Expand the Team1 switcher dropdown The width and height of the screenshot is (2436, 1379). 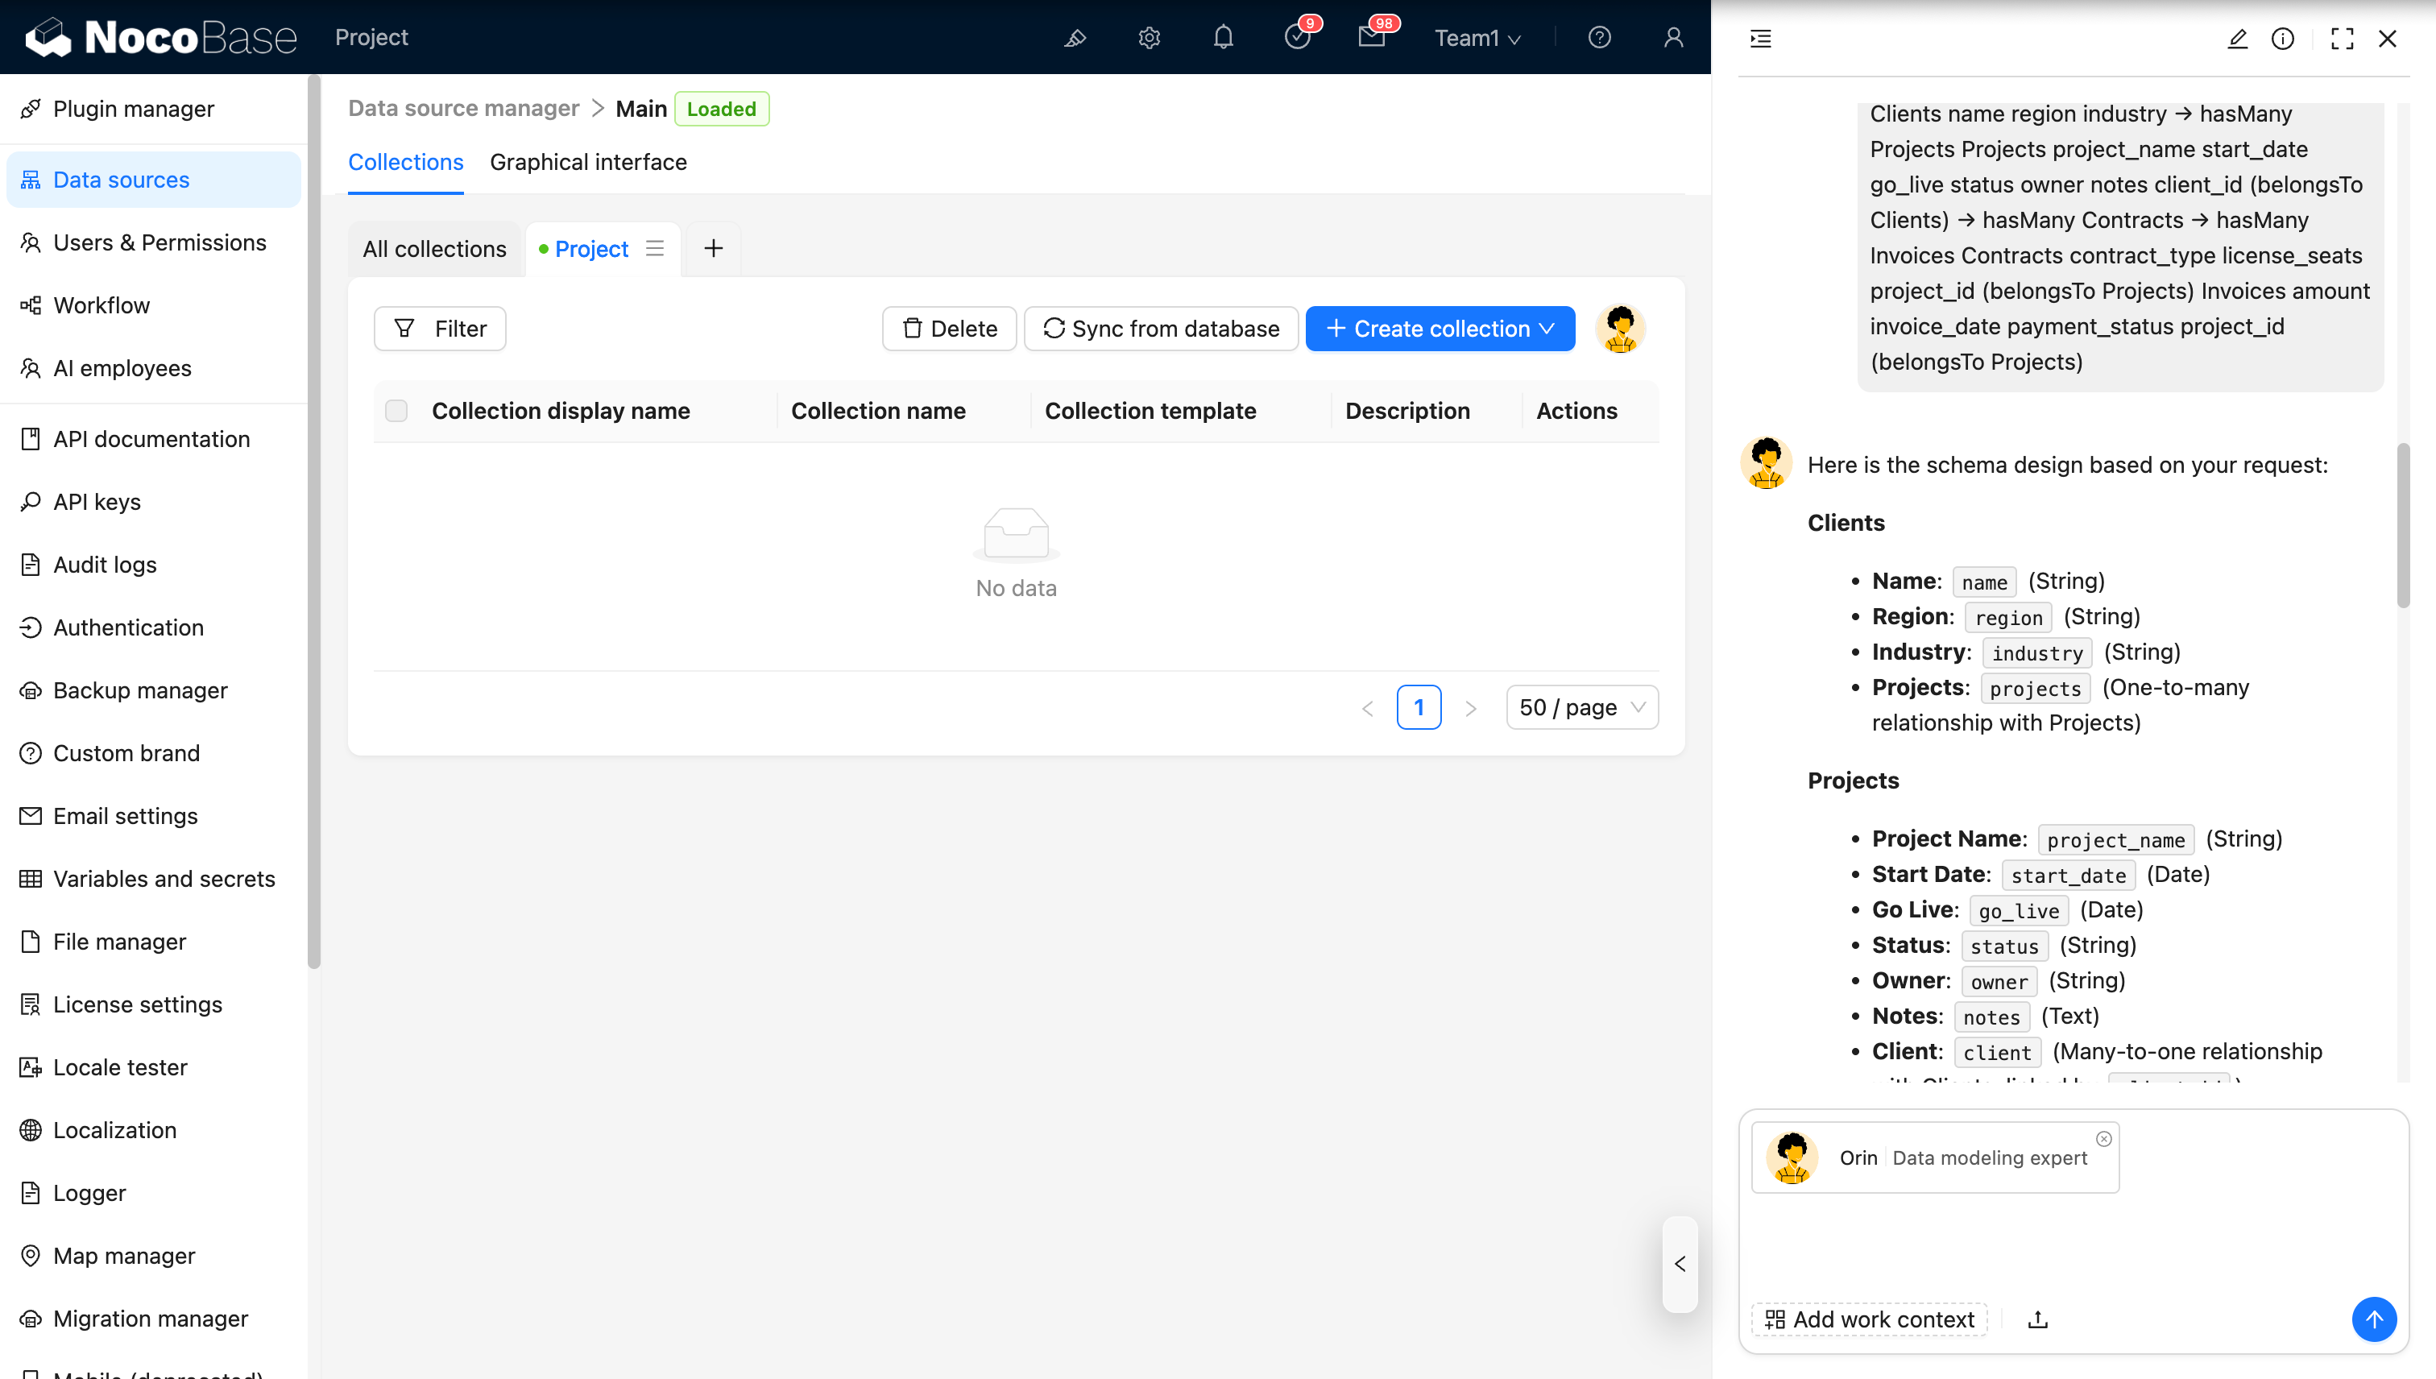tap(1477, 38)
